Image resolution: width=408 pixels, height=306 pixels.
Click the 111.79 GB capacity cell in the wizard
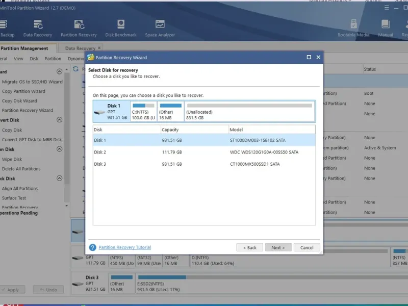tap(172, 152)
